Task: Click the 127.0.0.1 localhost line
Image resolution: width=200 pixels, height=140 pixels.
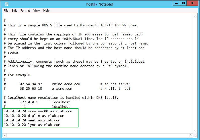Action: [37, 102]
